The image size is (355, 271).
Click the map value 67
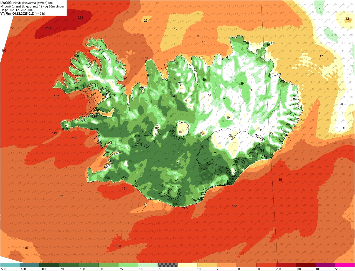(x=146, y=58)
